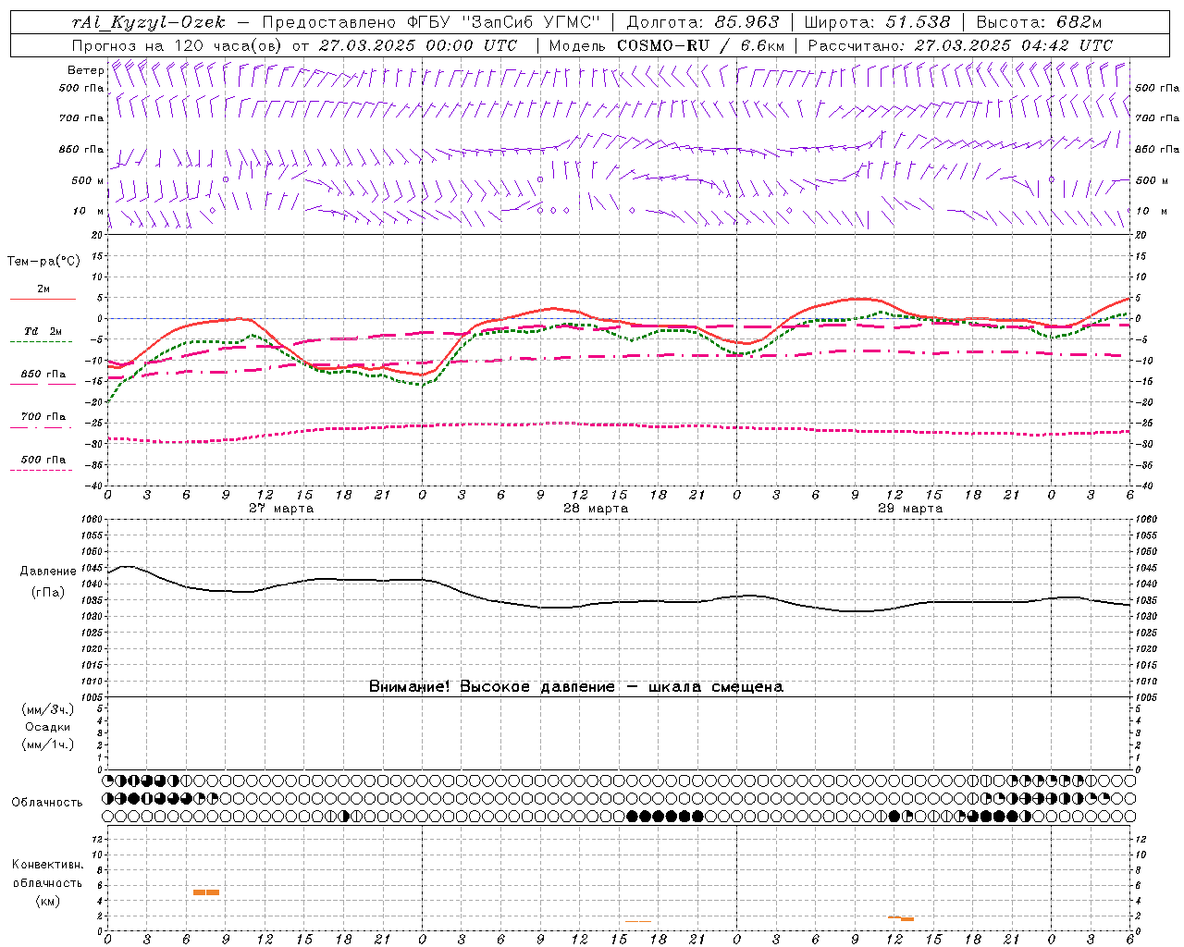Viewport: 1184px width, 947px height.
Task: Click the 500 м wind level label on left
Action: pos(88,180)
